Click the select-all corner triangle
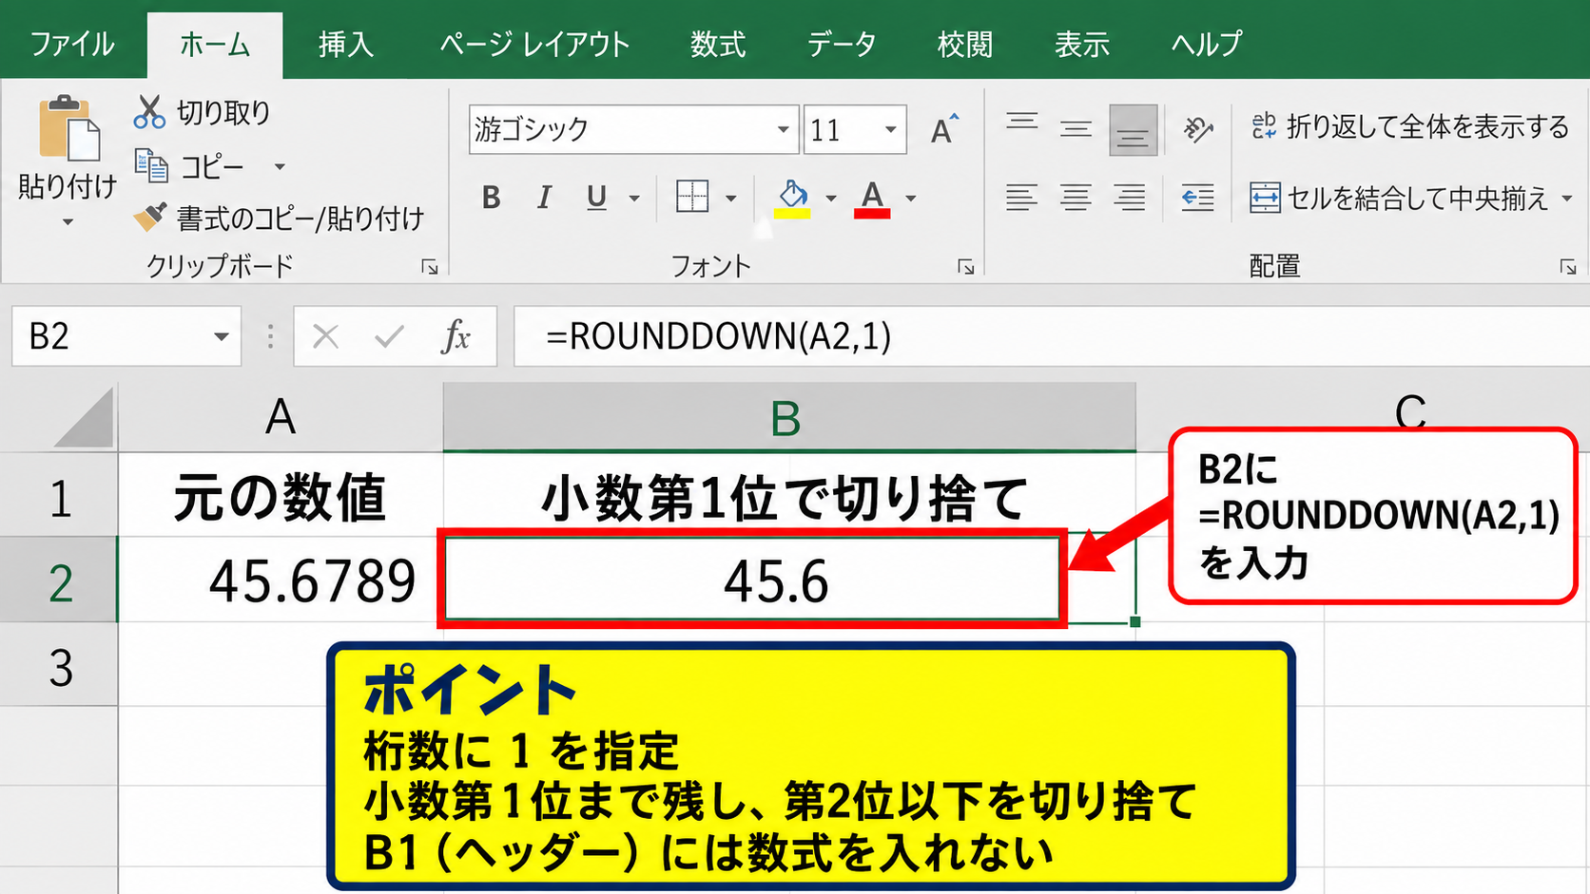This screenshot has width=1590, height=894. pyautogui.click(x=85, y=418)
